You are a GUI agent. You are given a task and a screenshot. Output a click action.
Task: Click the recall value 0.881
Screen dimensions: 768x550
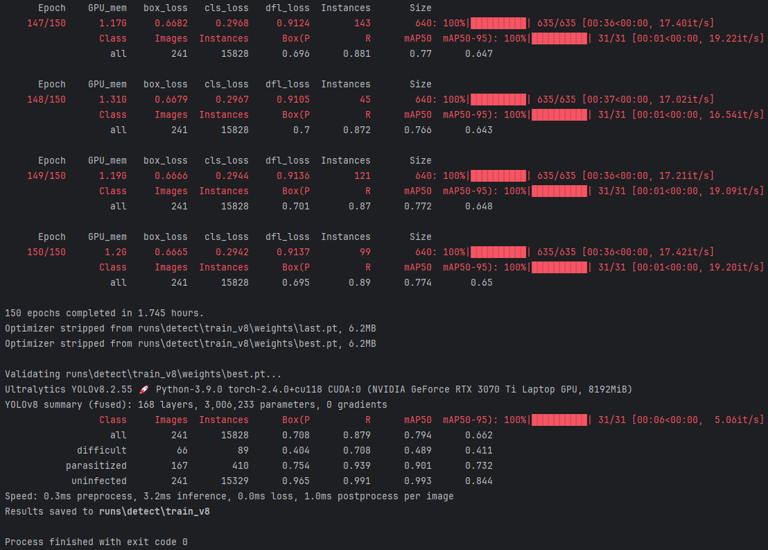coord(356,54)
